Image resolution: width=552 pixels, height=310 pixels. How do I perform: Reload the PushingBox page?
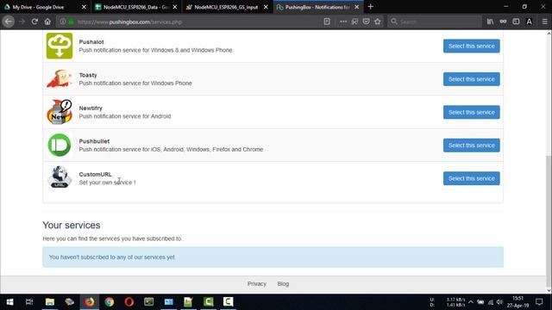tap(34, 22)
